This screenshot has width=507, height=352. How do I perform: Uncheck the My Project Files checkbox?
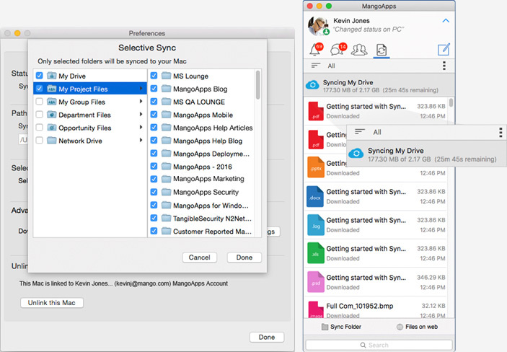[40, 89]
